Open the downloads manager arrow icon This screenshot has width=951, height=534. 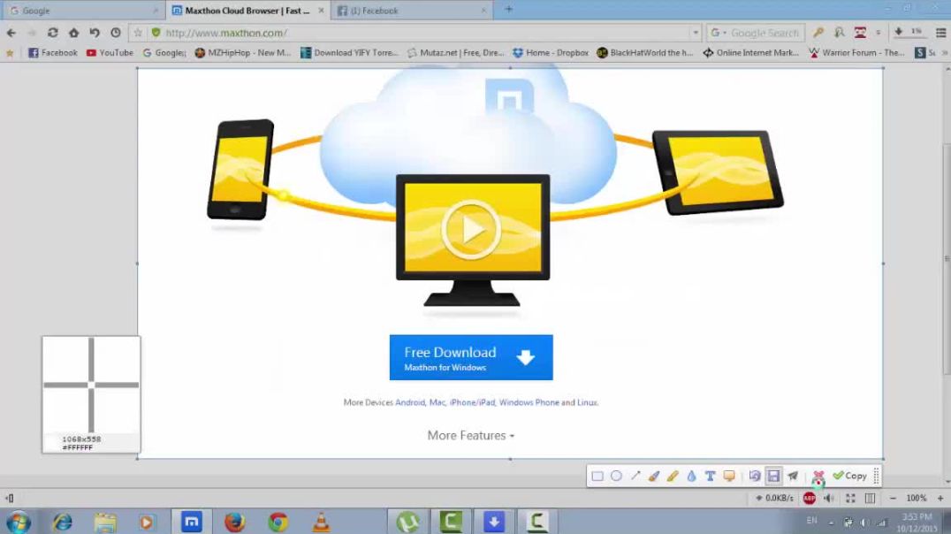pyautogui.click(x=899, y=32)
